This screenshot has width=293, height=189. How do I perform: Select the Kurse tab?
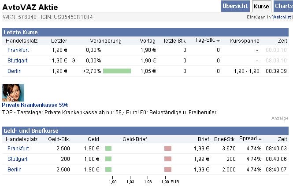261,7
